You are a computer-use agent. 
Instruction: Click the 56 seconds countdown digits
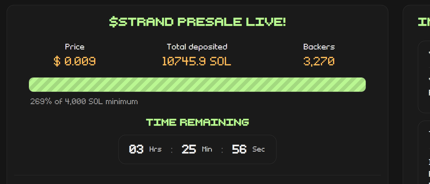coord(239,149)
